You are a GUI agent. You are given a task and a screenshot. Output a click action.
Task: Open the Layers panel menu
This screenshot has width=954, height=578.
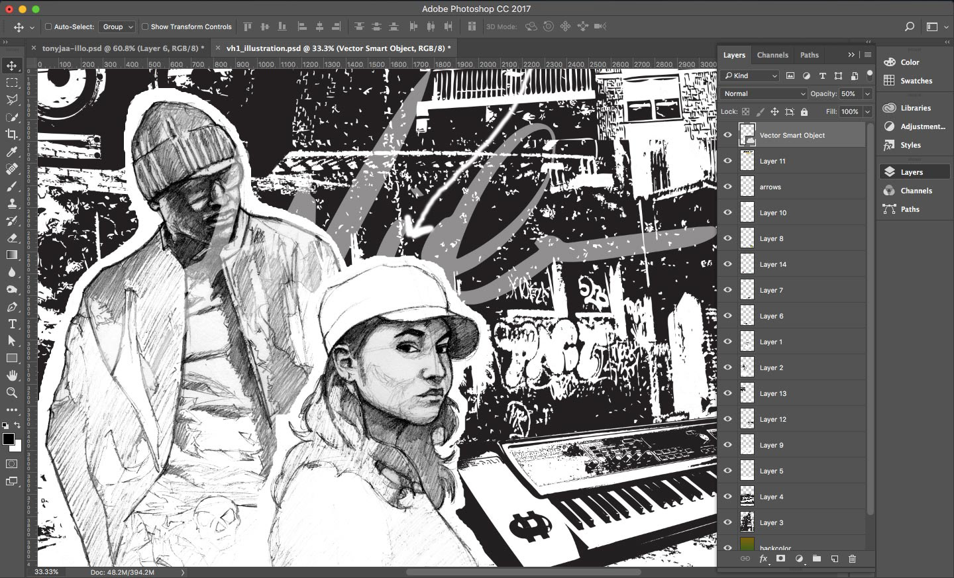tap(868, 55)
